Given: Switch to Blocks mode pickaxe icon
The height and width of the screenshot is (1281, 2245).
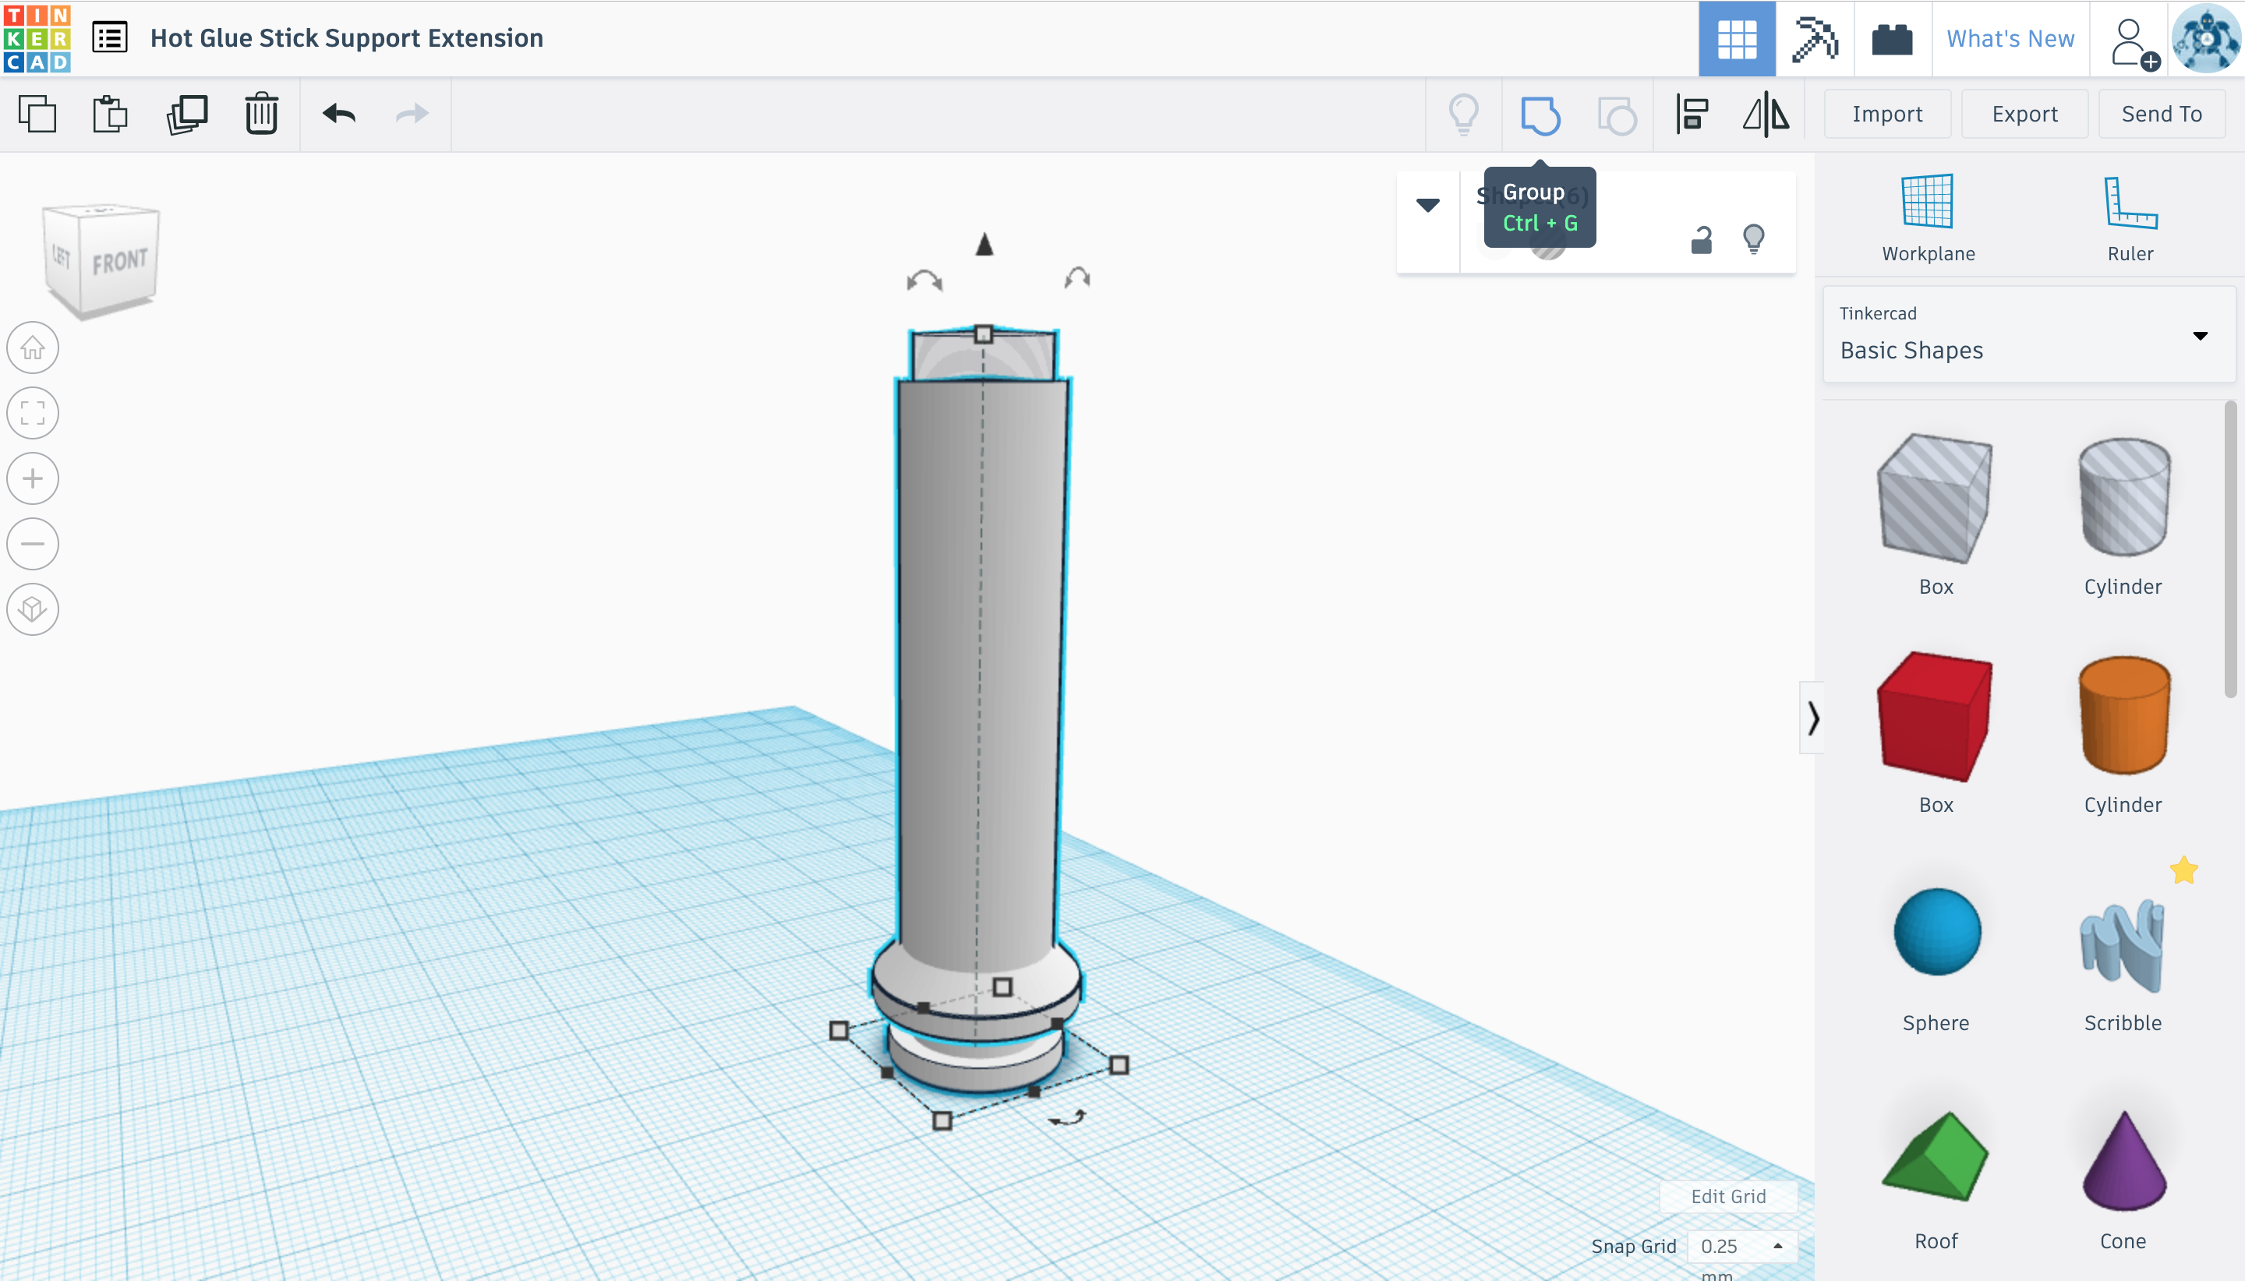Looking at the screenshot, I should [1815, 39].
